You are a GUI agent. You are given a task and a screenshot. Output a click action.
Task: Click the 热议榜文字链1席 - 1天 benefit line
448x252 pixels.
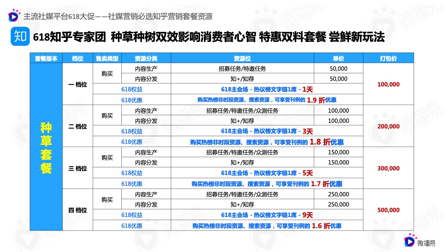pos(267,89)
